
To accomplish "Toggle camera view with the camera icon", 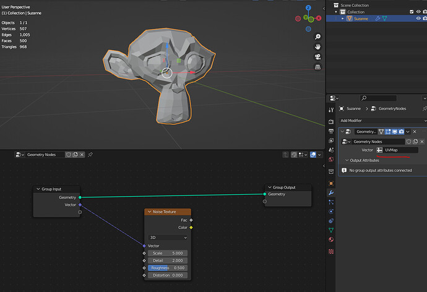I will tap(317, 57).
